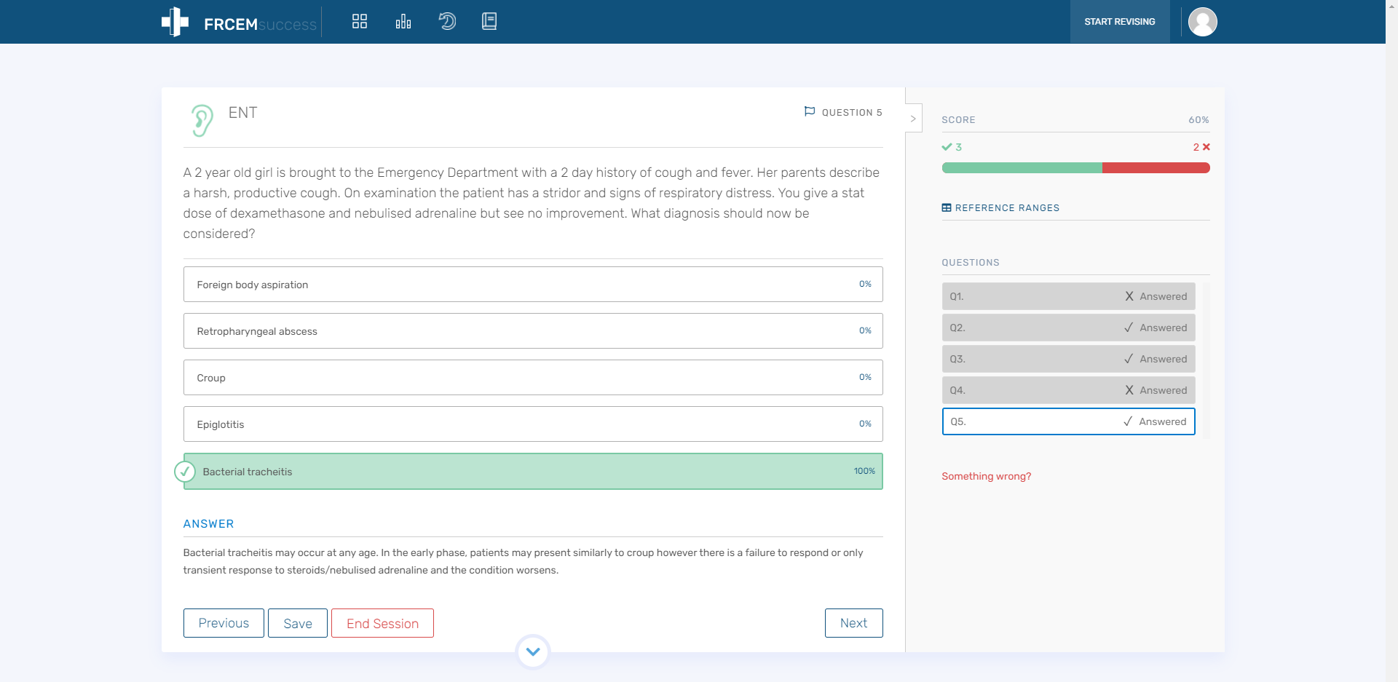Screen dimensions: 1398x682
Task: Open the Something wrong? link
Action: (986, 476)
